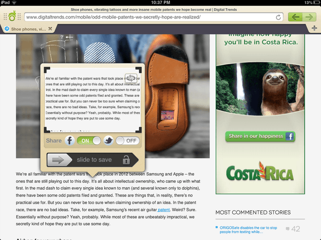
Task: Tap the padlock icon on the save slider
Action: [126, 160]
